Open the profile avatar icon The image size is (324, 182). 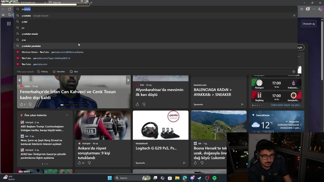click(308, 9)
